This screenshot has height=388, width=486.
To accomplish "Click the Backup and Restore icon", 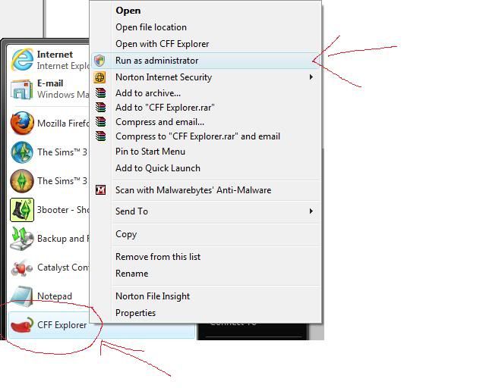I will (x=22, y=239).
